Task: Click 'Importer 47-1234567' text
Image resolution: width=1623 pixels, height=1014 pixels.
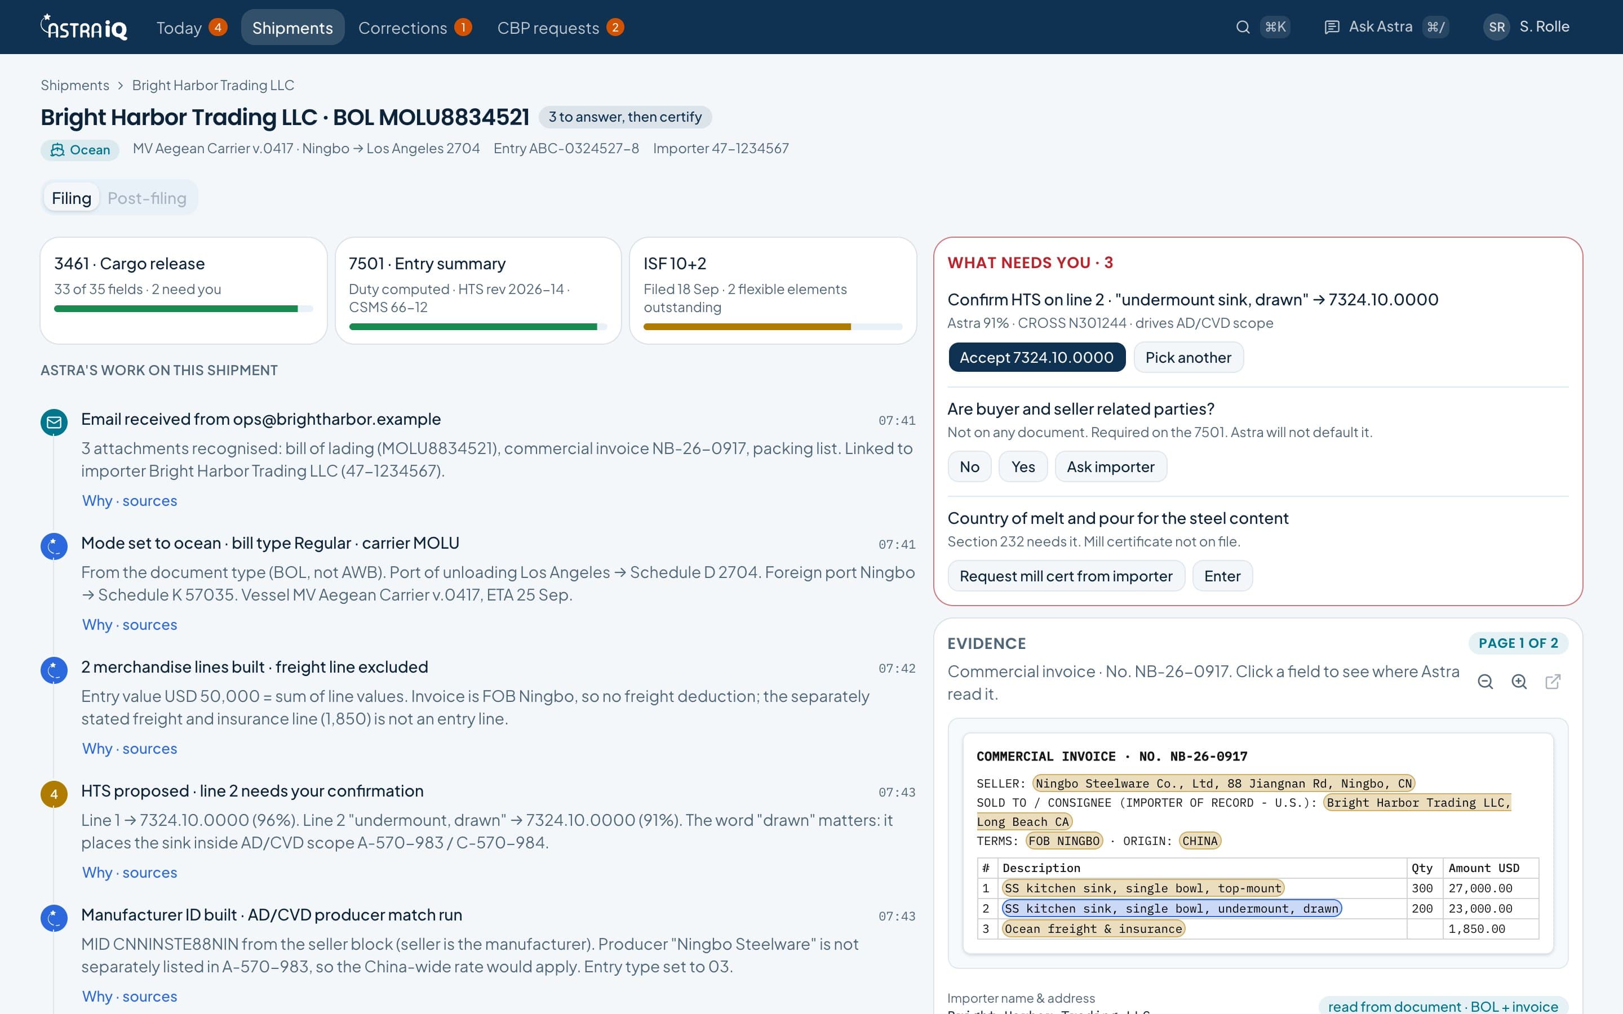Action: 721,148
